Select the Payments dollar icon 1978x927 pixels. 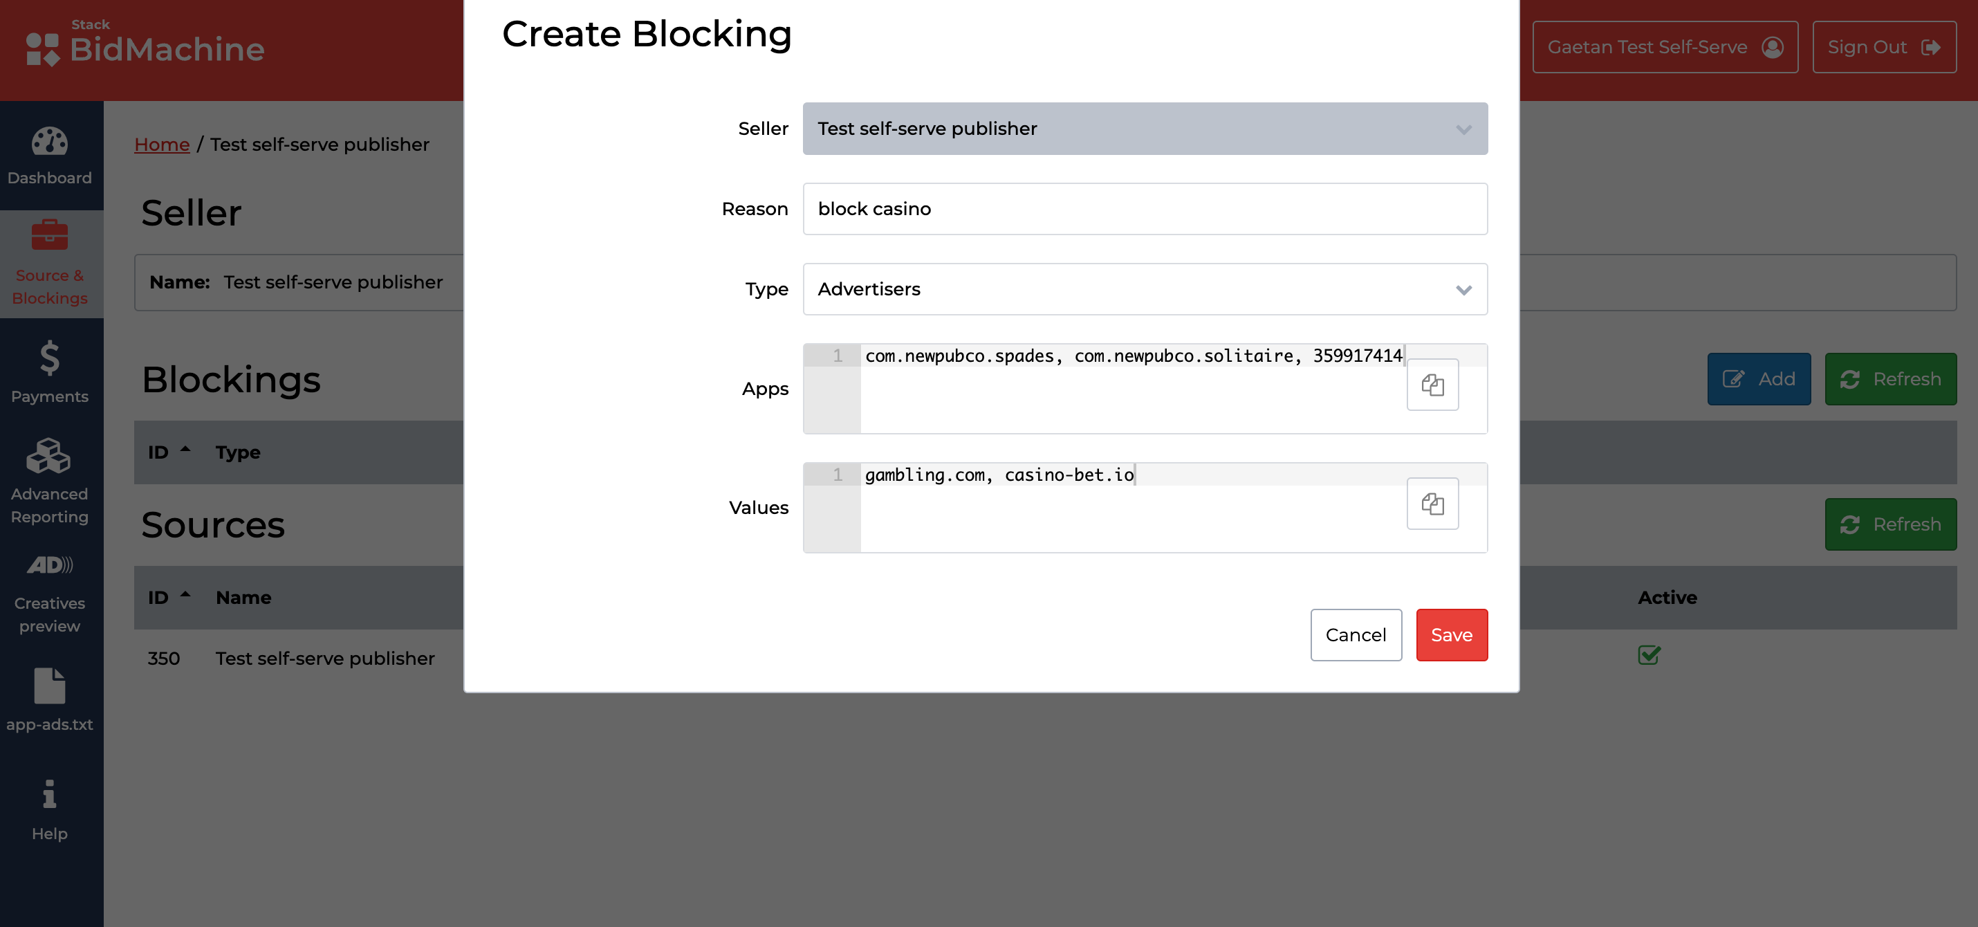pyautogui.click(x=49, y=358)
